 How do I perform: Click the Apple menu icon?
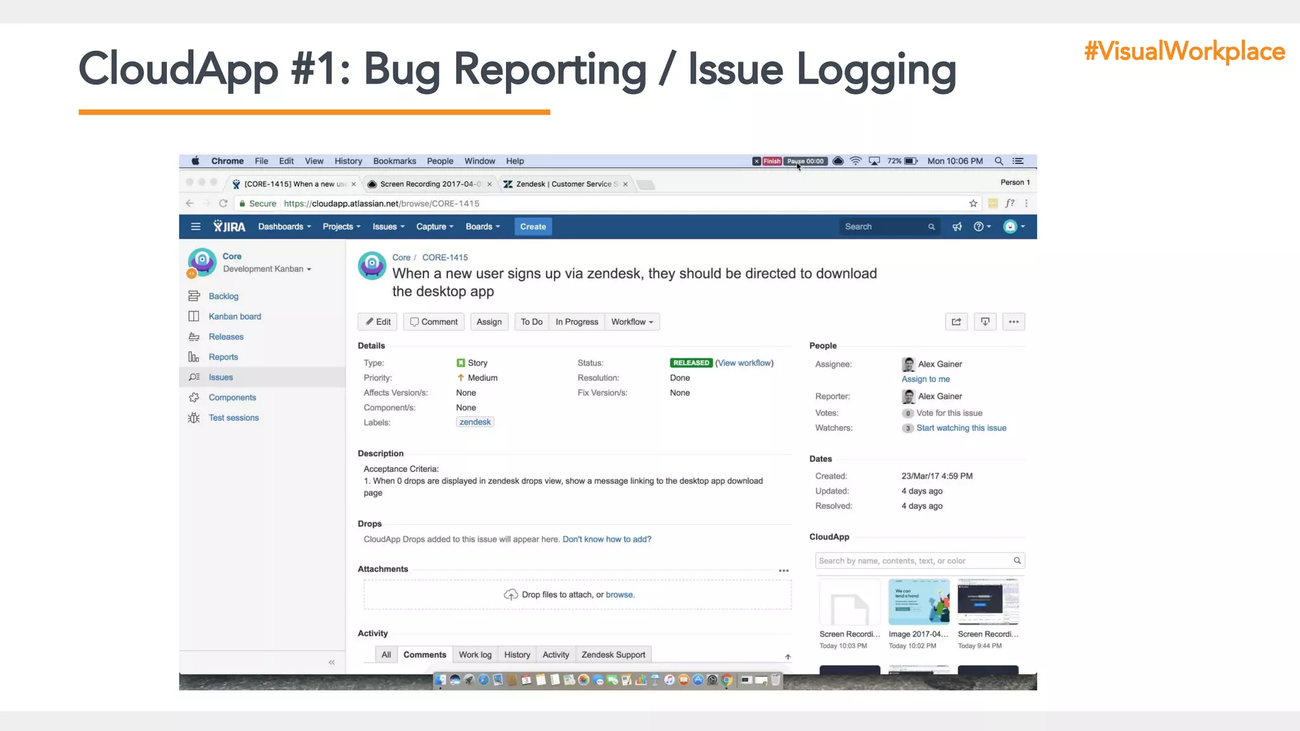click(196, 161)
